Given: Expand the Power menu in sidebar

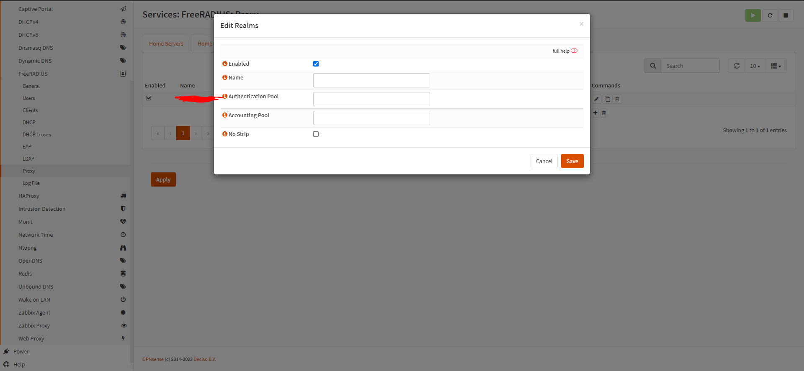Looking at the screenshot, I should (21, 351).
